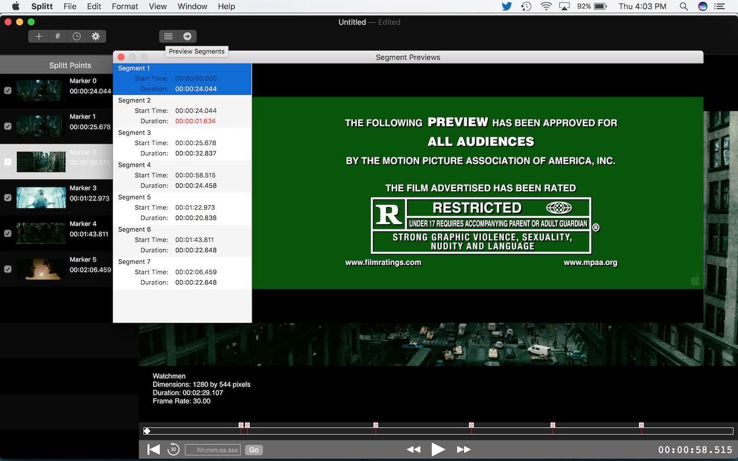Click the playhead diamond on timeline

coord(147,431)
